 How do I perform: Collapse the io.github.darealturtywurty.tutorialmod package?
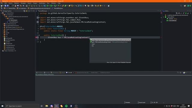[5, 17]
